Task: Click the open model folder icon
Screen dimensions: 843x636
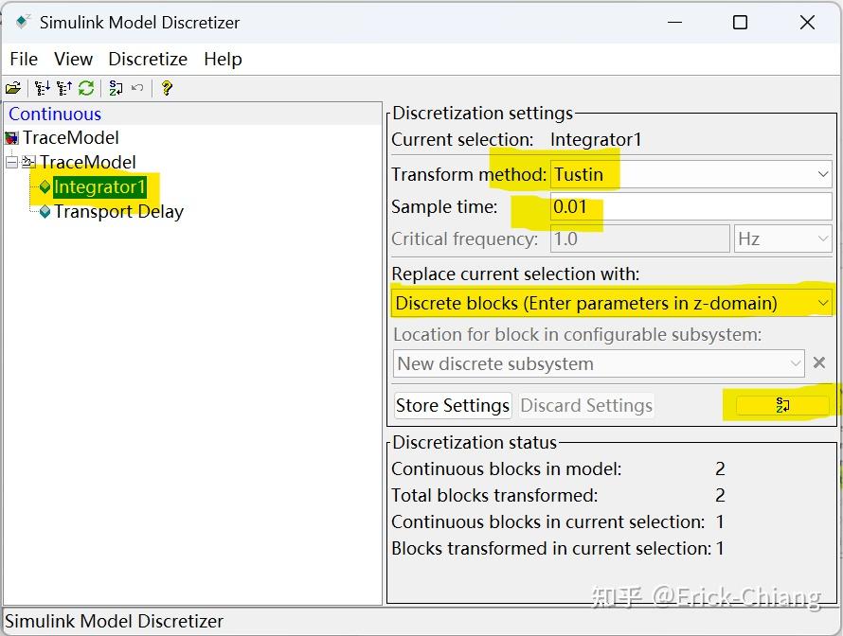Action: (x=13, y=88)
